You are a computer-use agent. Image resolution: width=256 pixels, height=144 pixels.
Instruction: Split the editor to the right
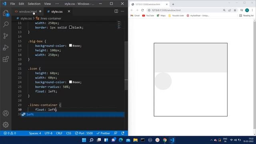pyautogui.click(x=116, y=11)
